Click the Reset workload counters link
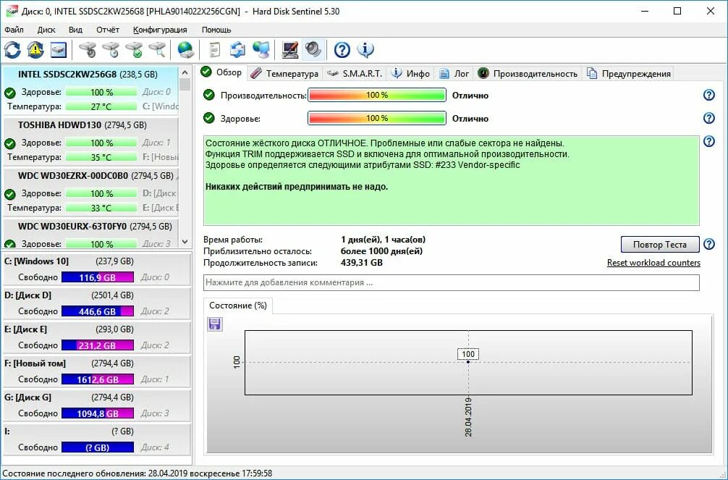Image resolution: width=728 pixels, height=480 pixels. coord(653,261)
